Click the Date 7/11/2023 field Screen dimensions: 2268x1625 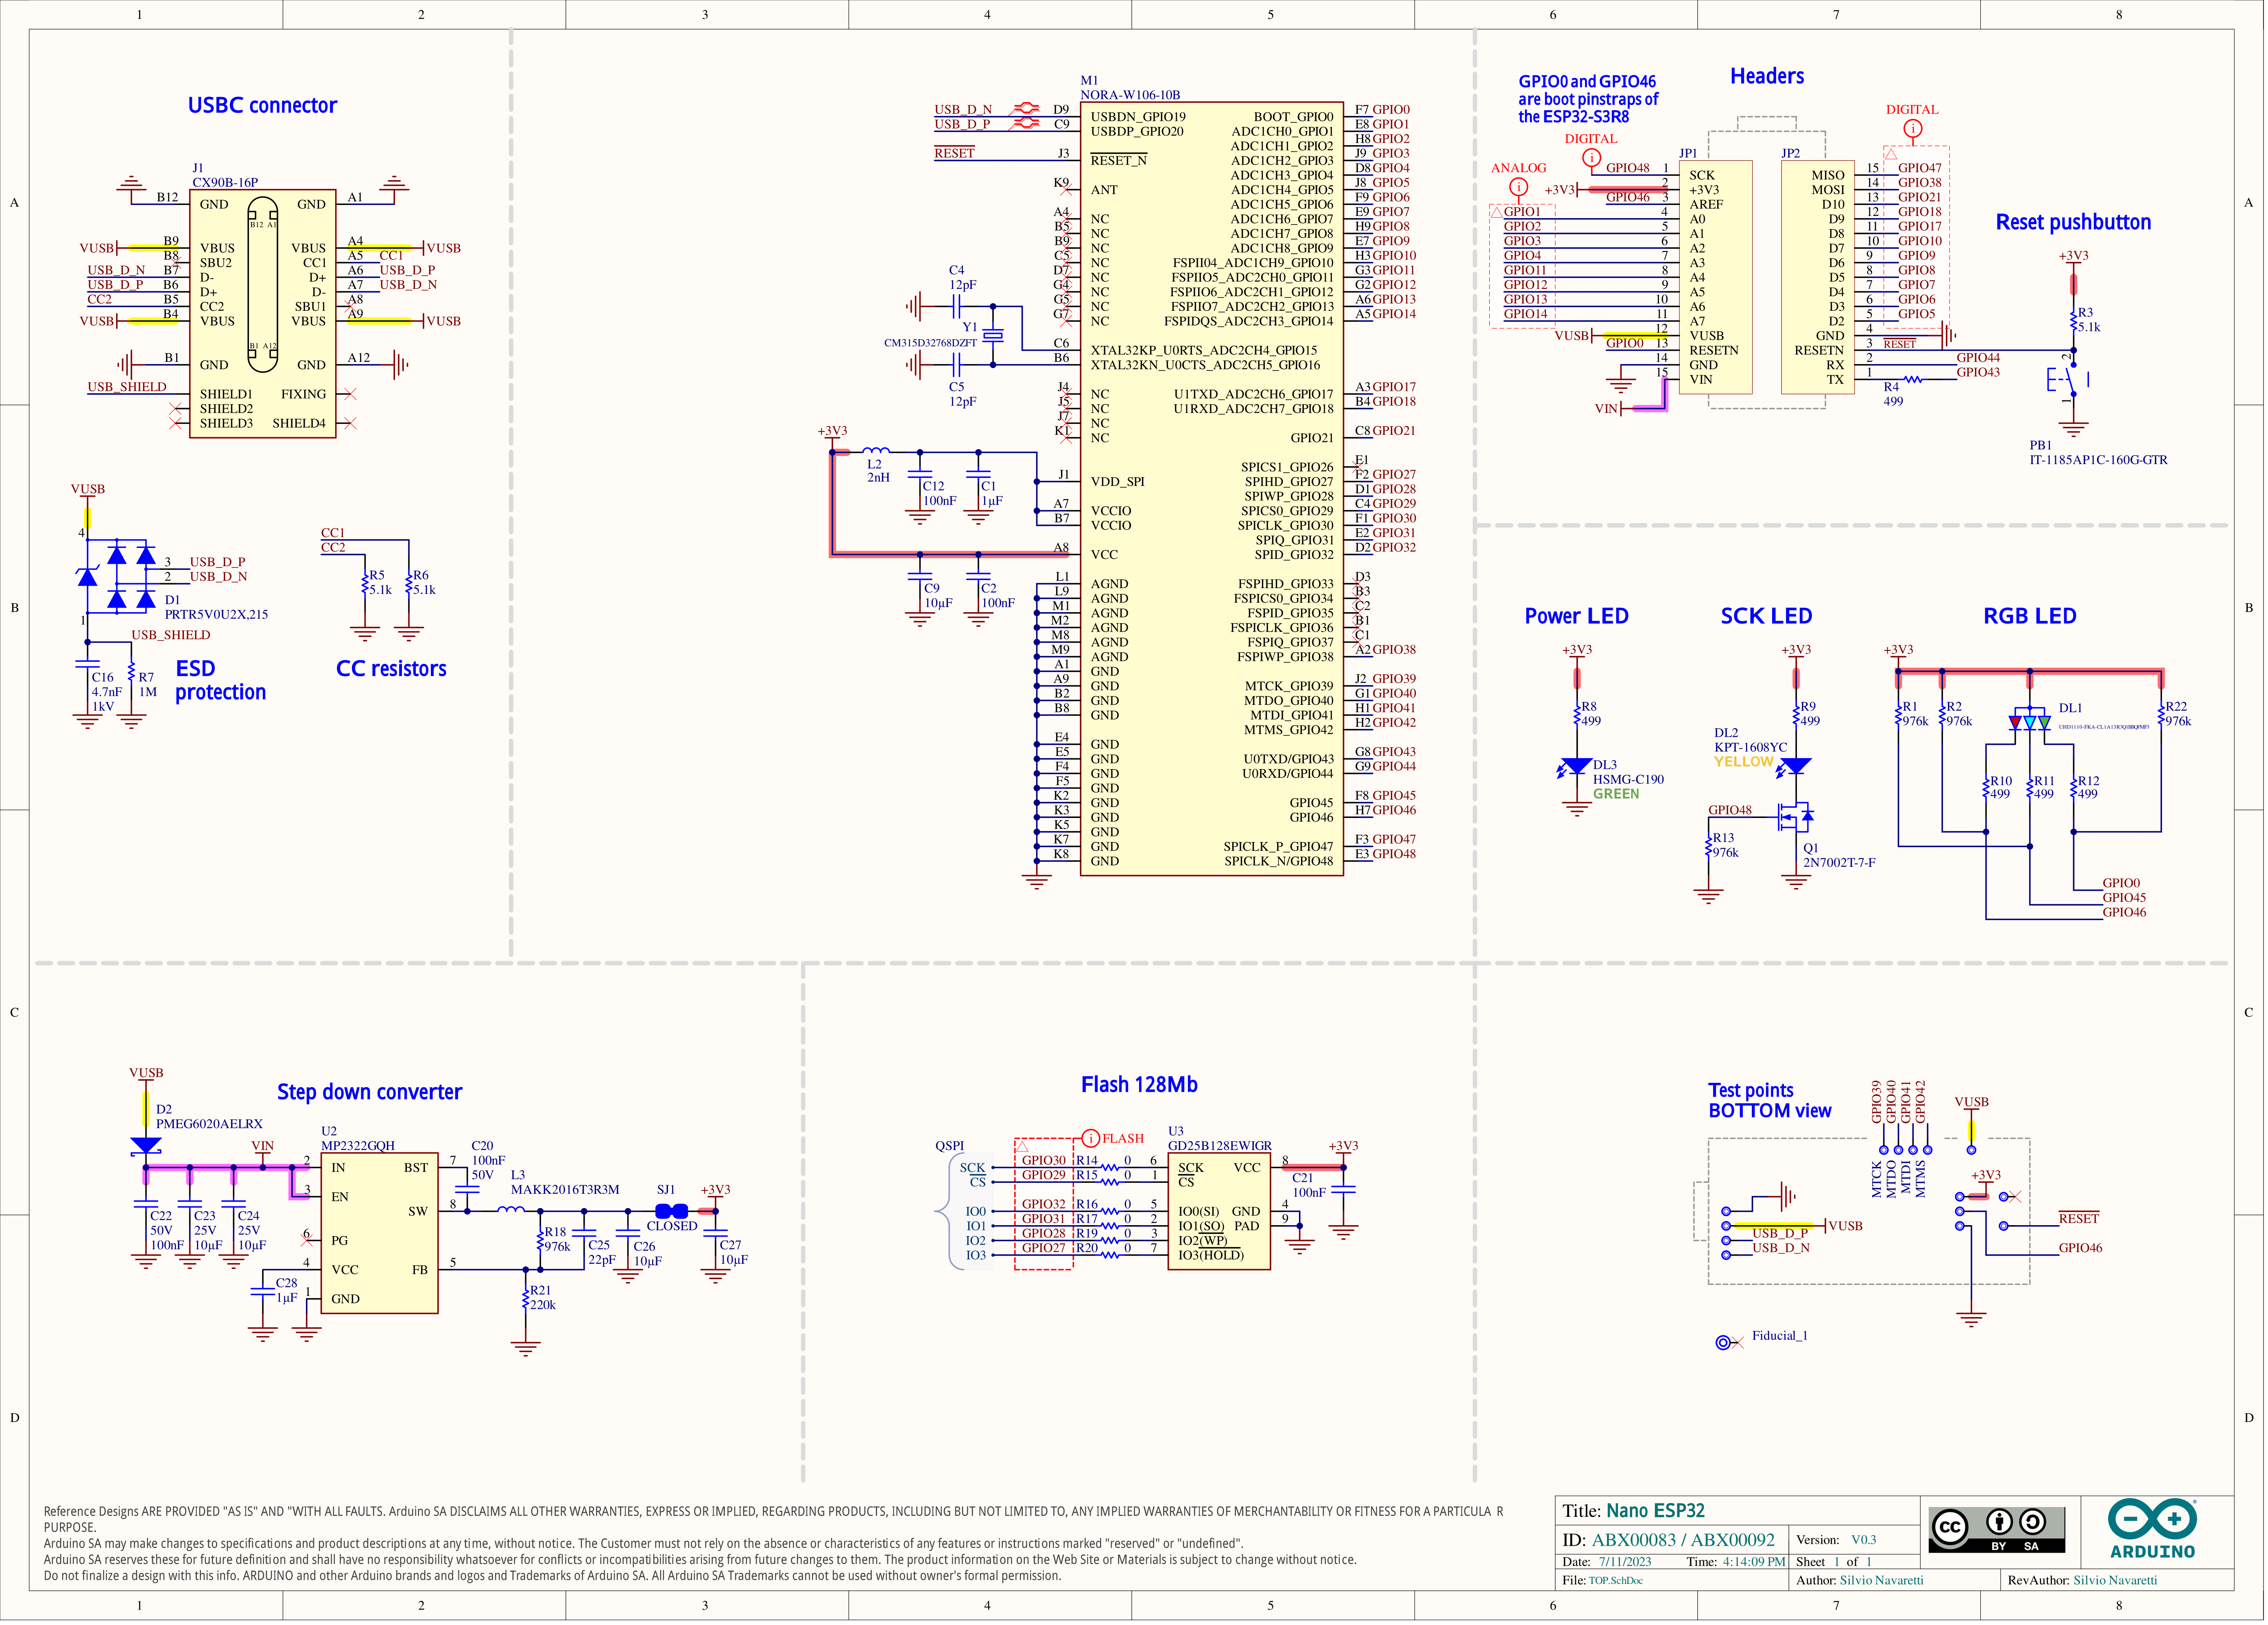1625,1562
